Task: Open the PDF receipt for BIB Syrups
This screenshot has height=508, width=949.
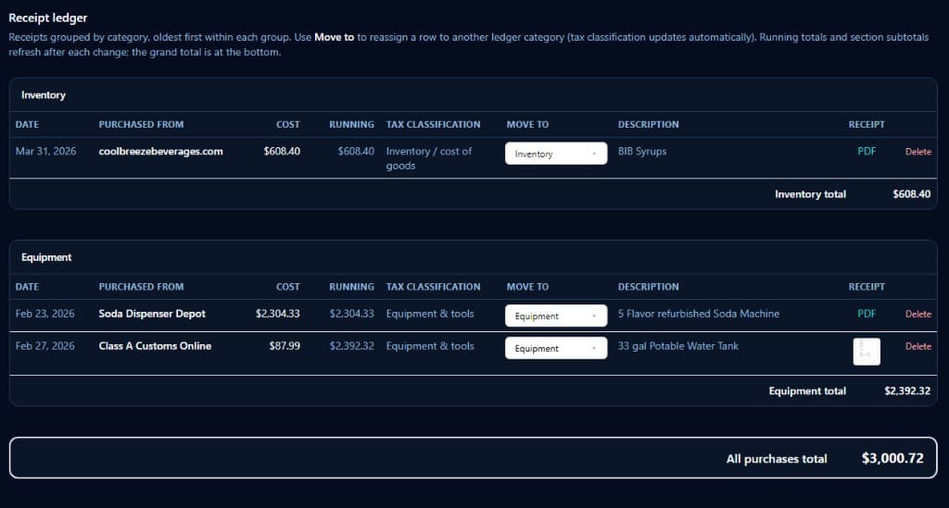Action: [x=867, y=152]
